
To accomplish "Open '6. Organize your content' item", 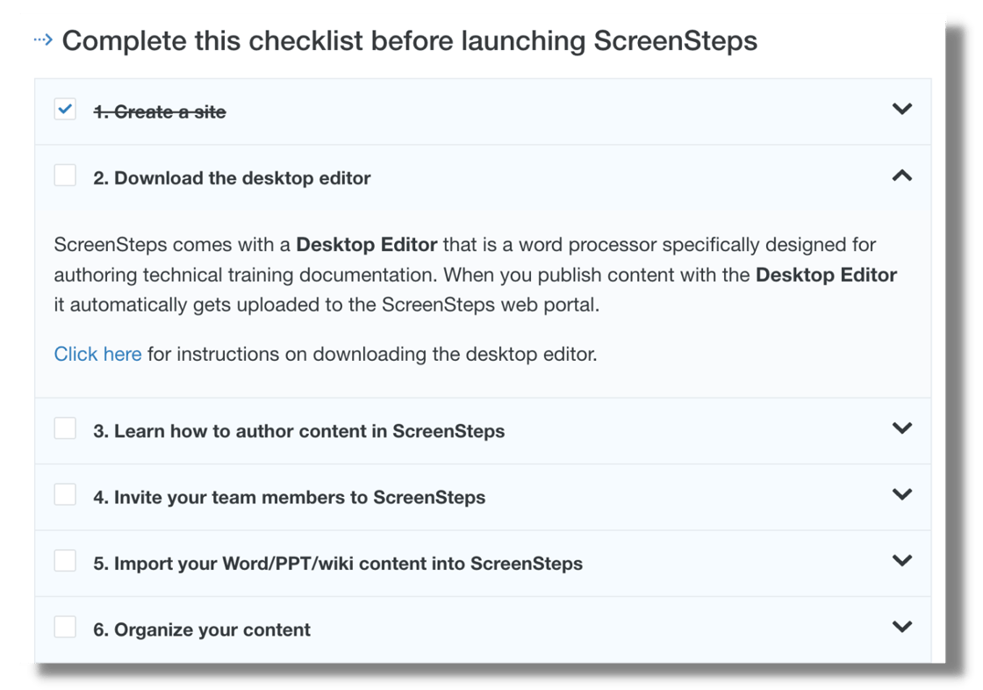I will coord(202,630).
